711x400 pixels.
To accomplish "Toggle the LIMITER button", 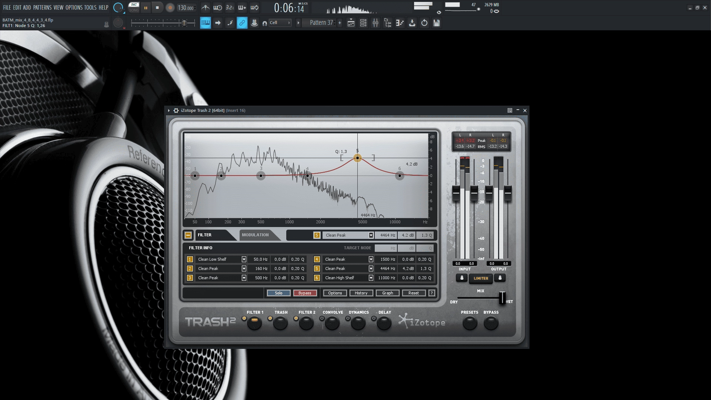I will [x=481, y=278].
